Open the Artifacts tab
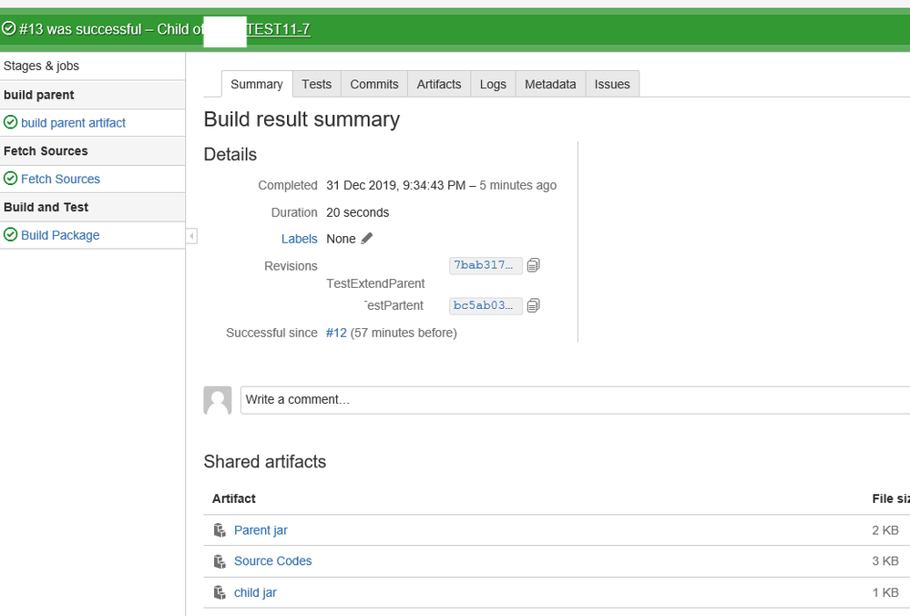The image size is (910, 616). [x=439, y=84]
